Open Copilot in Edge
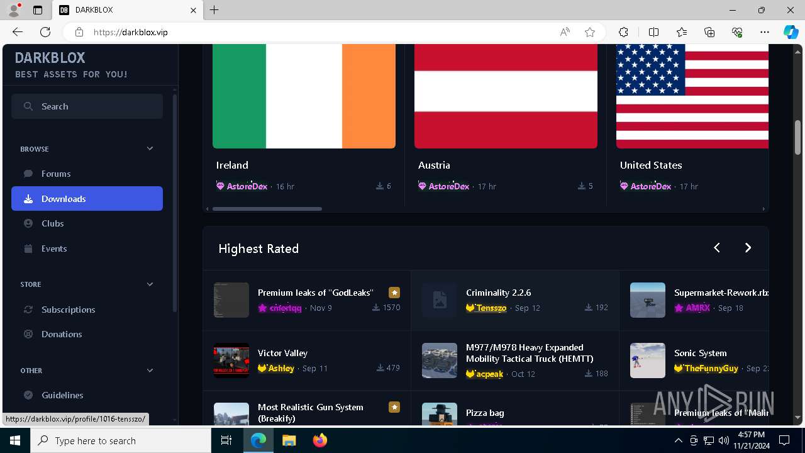The height and width of the screenshot is (453, 805). 791,32
